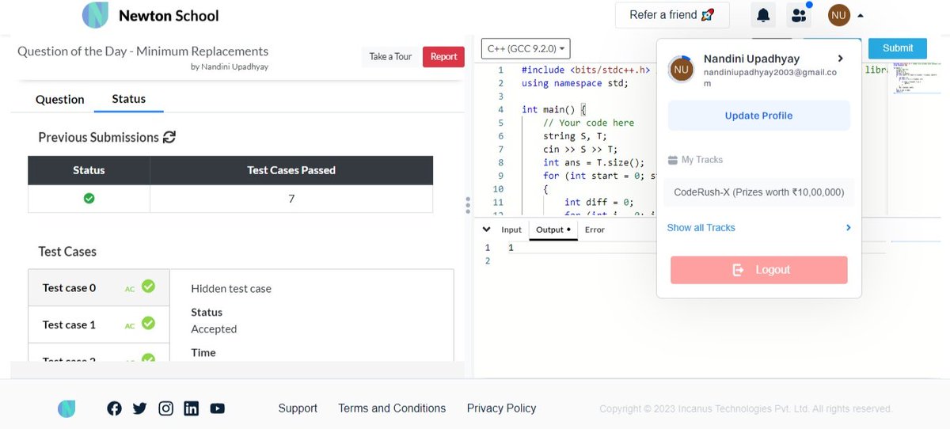The width and height of the screenshot is (950, 429).
Task: Refresh Previous Submissions icon
Action: (169, 137)
